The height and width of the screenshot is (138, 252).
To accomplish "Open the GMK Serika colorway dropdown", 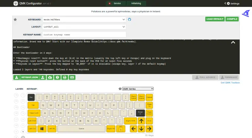I will 138,89.
